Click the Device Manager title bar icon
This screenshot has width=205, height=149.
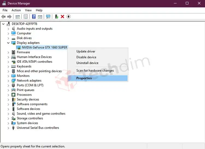pyautogui.click(x=4, y=3)
